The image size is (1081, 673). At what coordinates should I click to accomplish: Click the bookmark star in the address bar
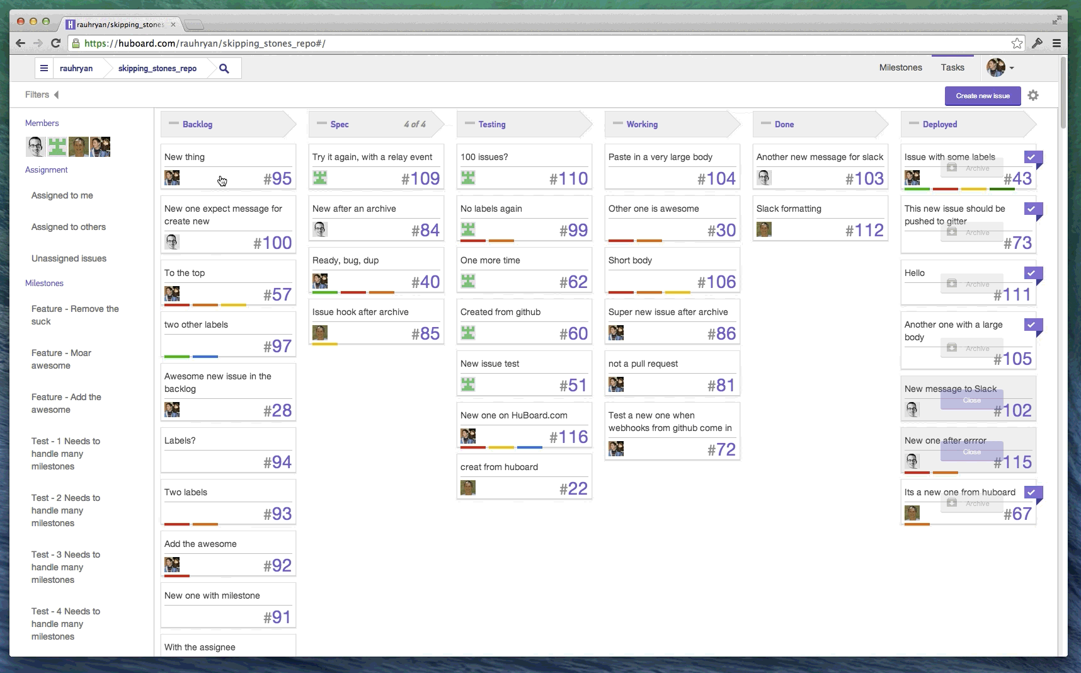click(x=1017, y=43)
